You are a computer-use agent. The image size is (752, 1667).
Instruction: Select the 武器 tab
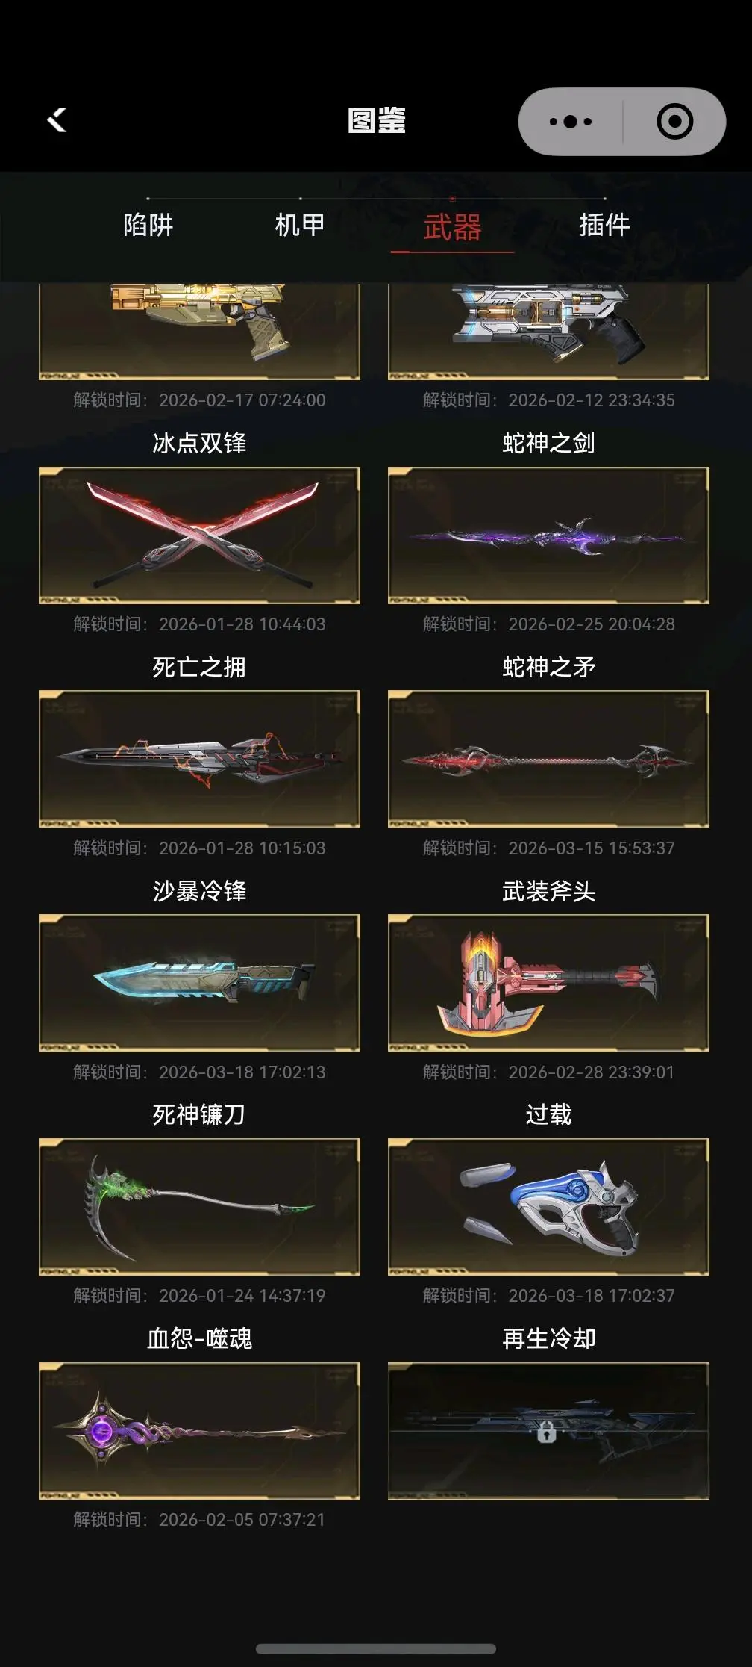pyautogui.click(x=452, y=227)
